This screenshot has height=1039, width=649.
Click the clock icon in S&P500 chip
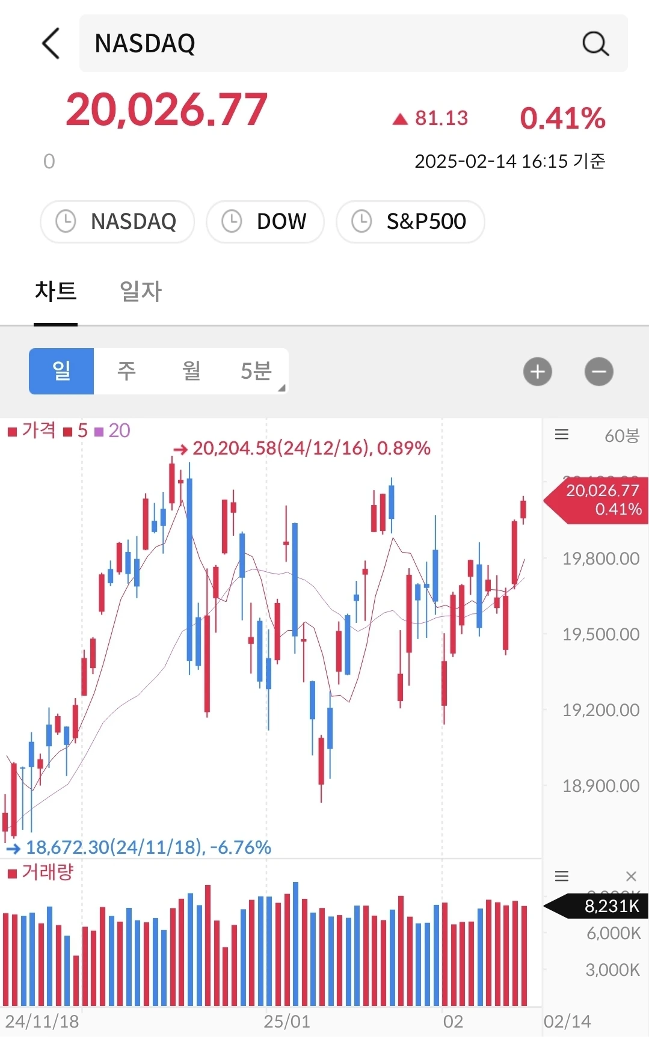click(x=361, y=221)
